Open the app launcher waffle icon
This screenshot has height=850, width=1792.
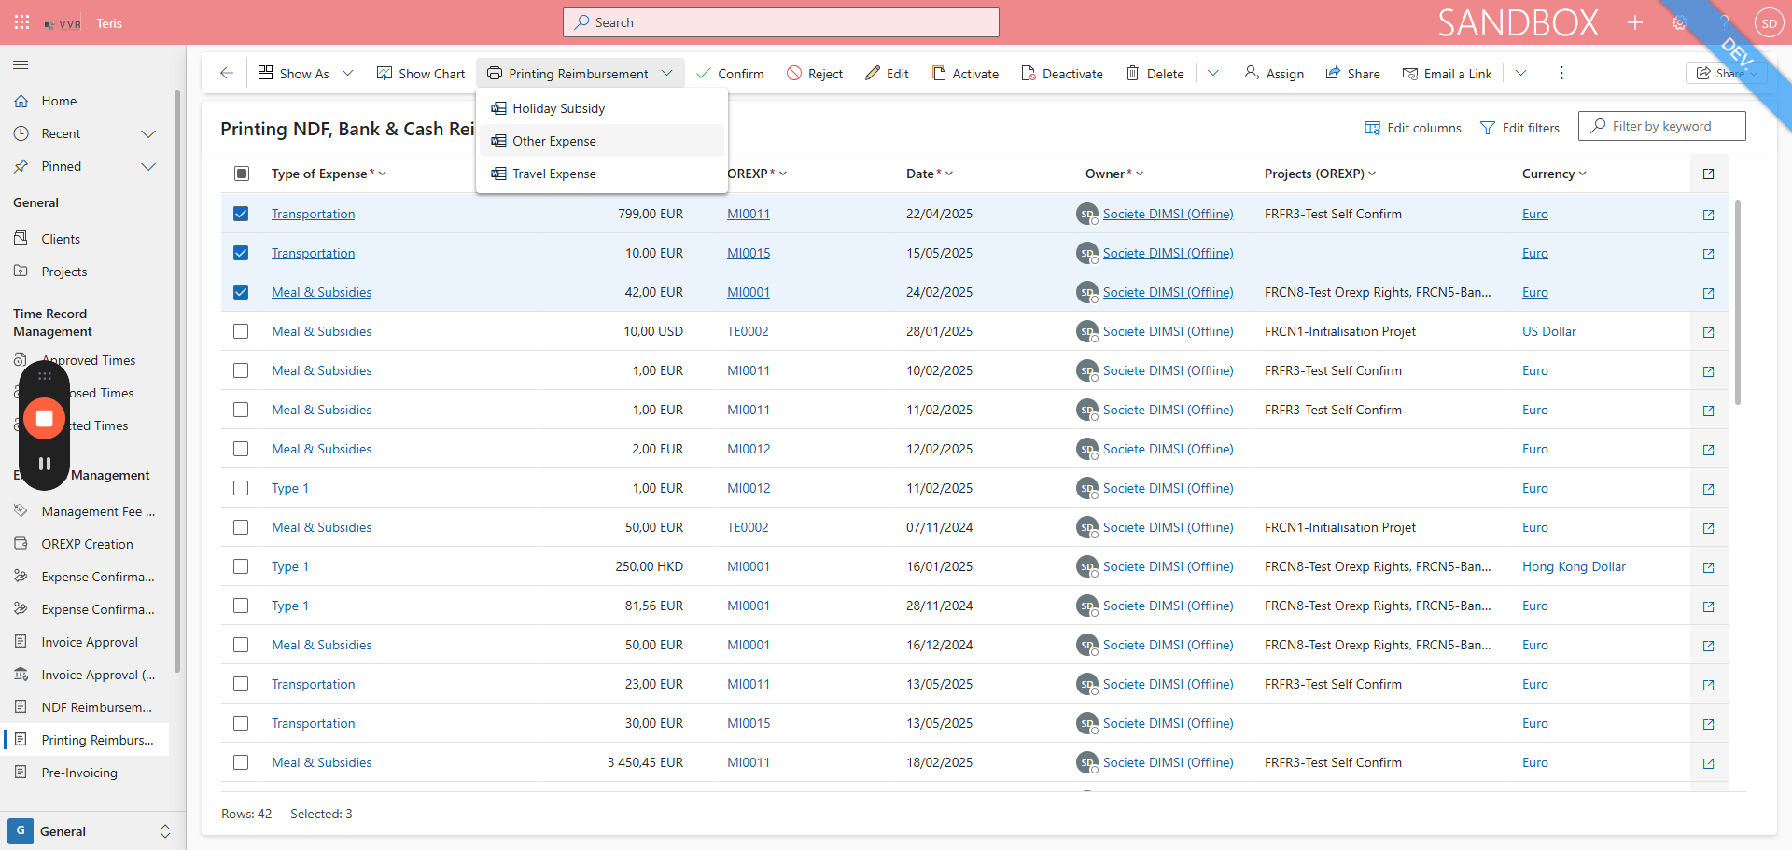click(22, 22)
